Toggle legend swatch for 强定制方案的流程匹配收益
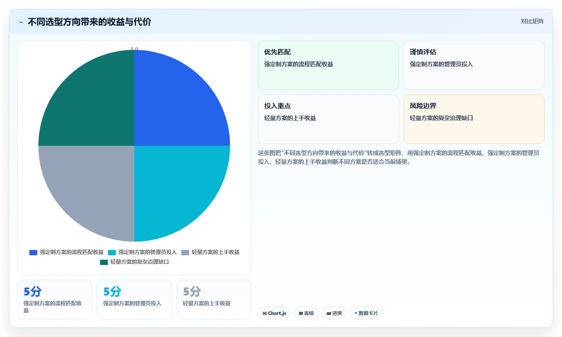The height and width of the screenshot is (337, 562). click(x=33, y=252)
